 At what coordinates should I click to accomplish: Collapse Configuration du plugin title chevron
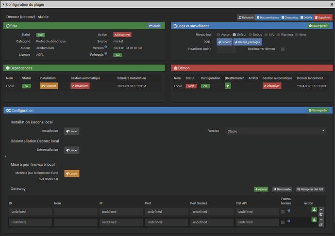click(3, 4)
